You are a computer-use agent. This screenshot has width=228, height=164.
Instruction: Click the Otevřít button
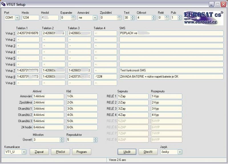pyautogui.click(x=148, y=152)
